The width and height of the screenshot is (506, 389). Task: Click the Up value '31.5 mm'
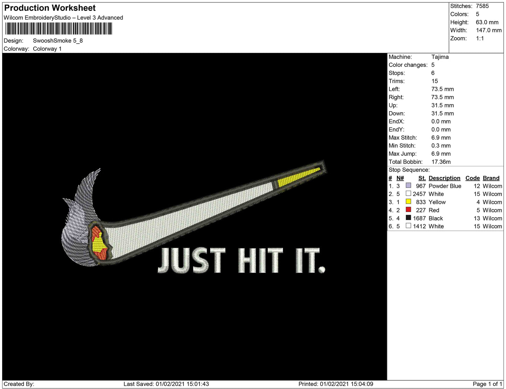tap(443, 105)
